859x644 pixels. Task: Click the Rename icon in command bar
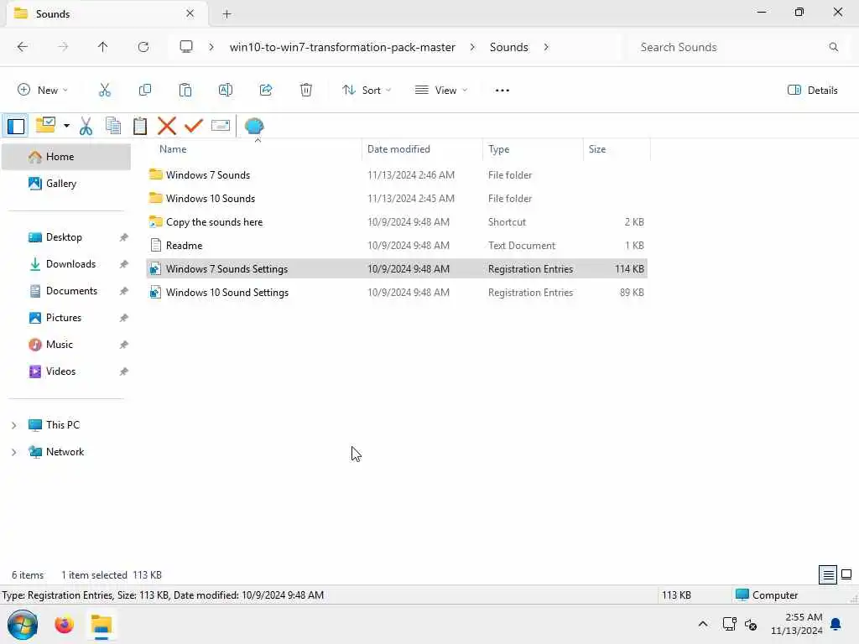tap(226, 91)
